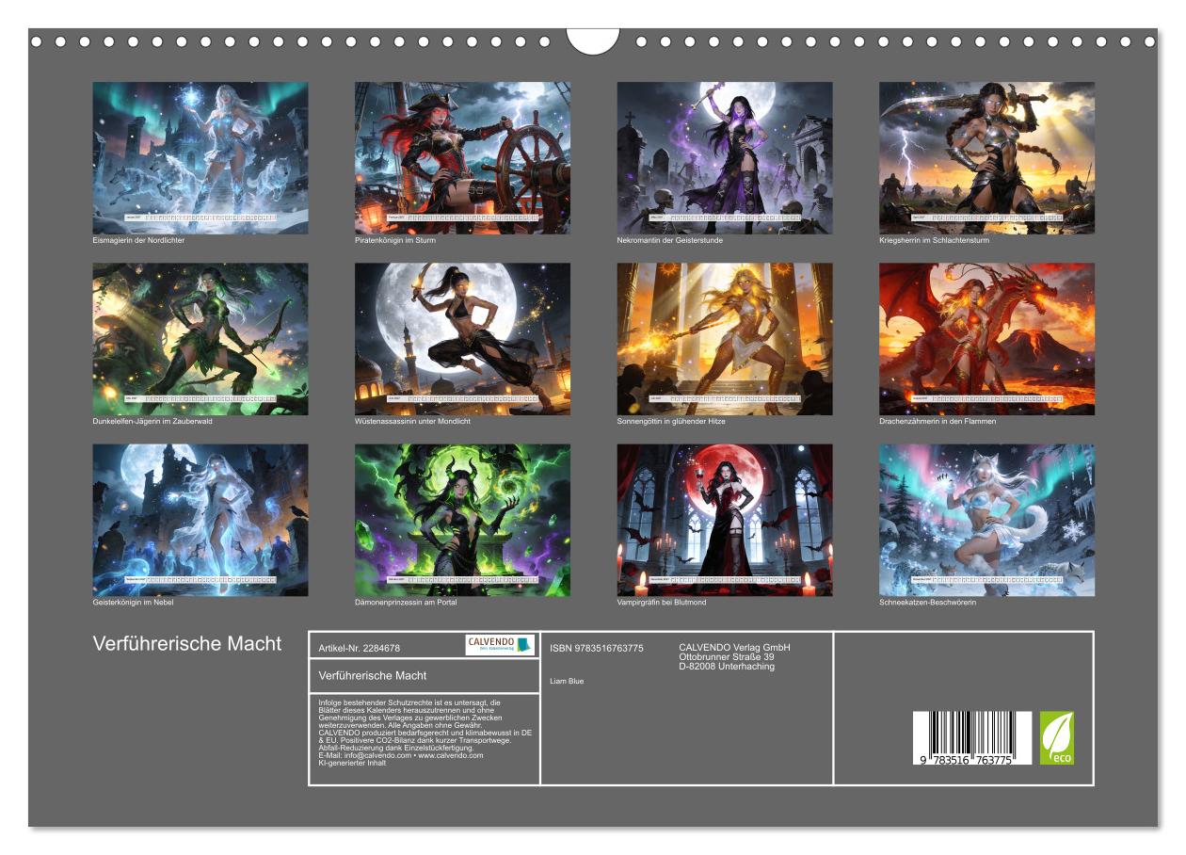Image resolution: width=1186 pixels, height=855 pixels.
Task: Click the green eco leaf icon
Action: tap(1056, 737)
